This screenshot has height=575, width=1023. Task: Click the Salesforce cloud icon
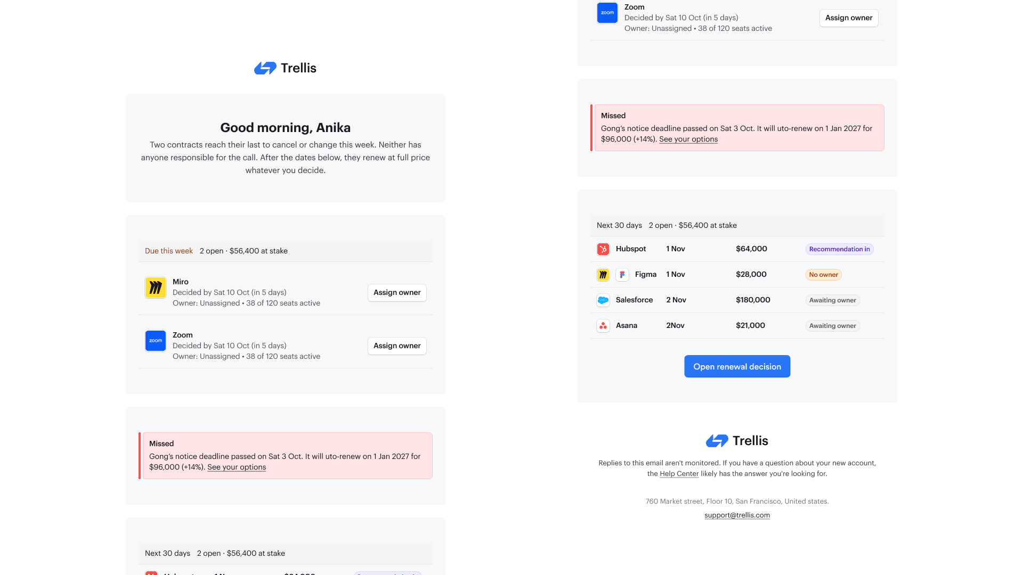[603, 300]
